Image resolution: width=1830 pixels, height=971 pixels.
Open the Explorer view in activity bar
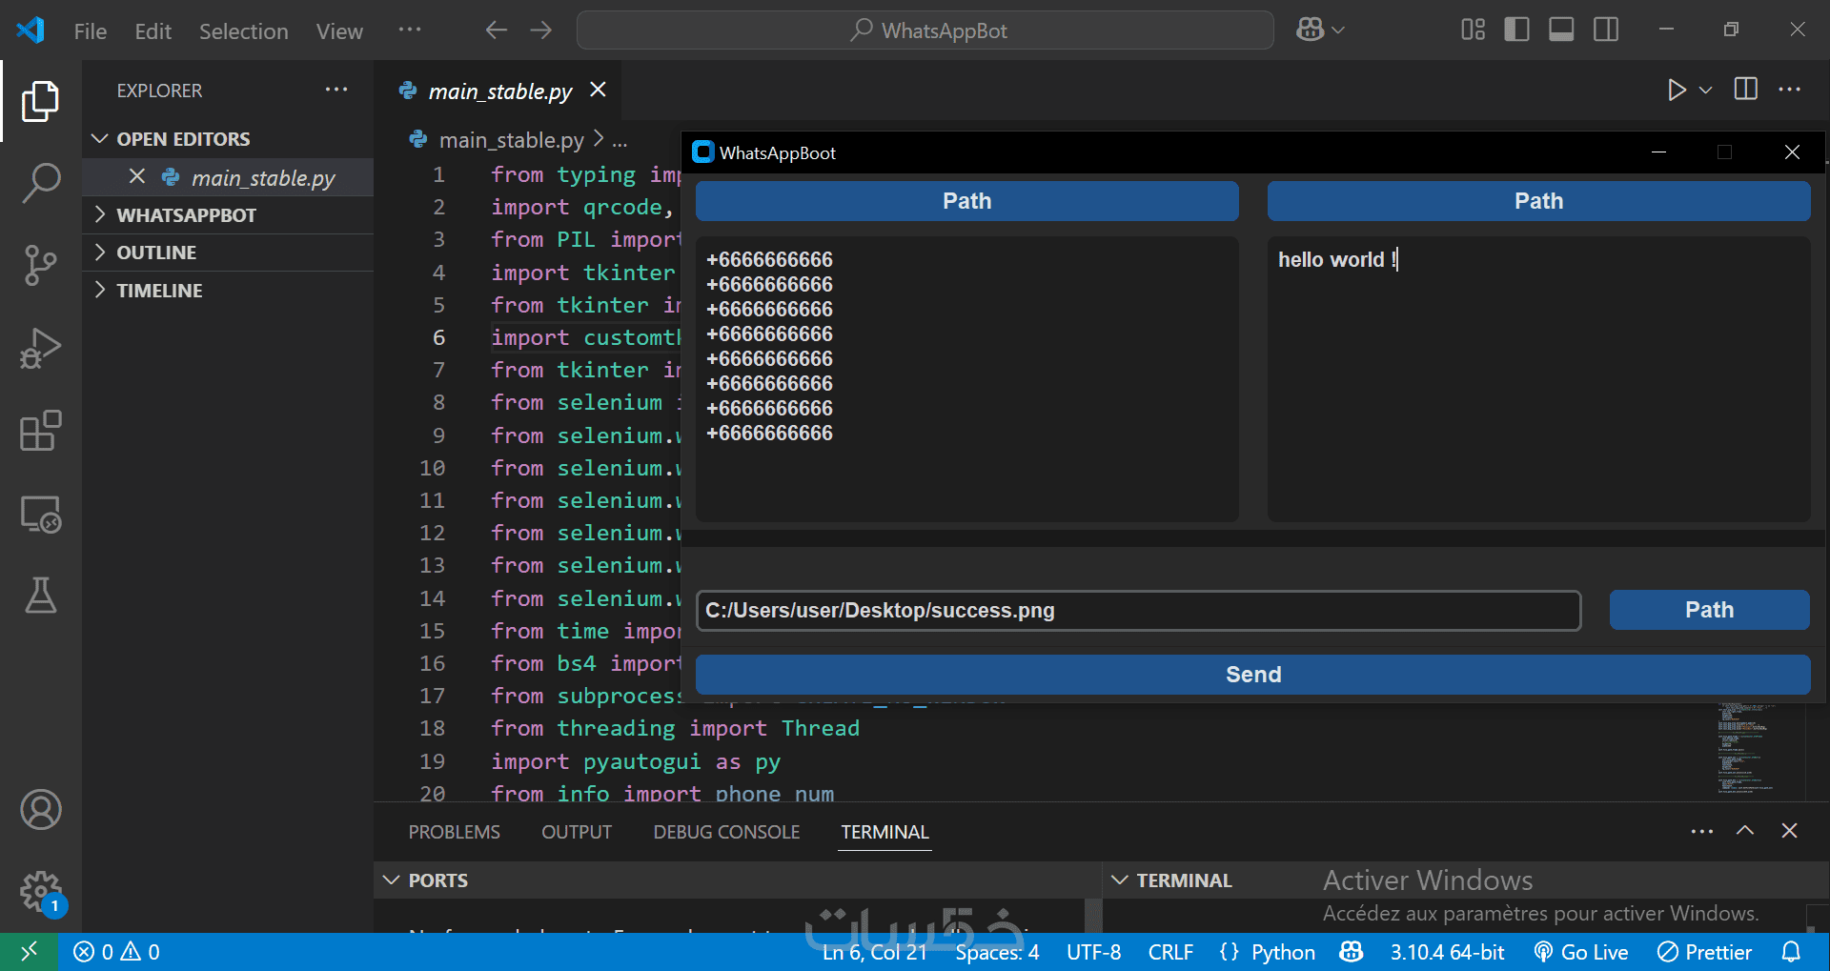[40, 101]
